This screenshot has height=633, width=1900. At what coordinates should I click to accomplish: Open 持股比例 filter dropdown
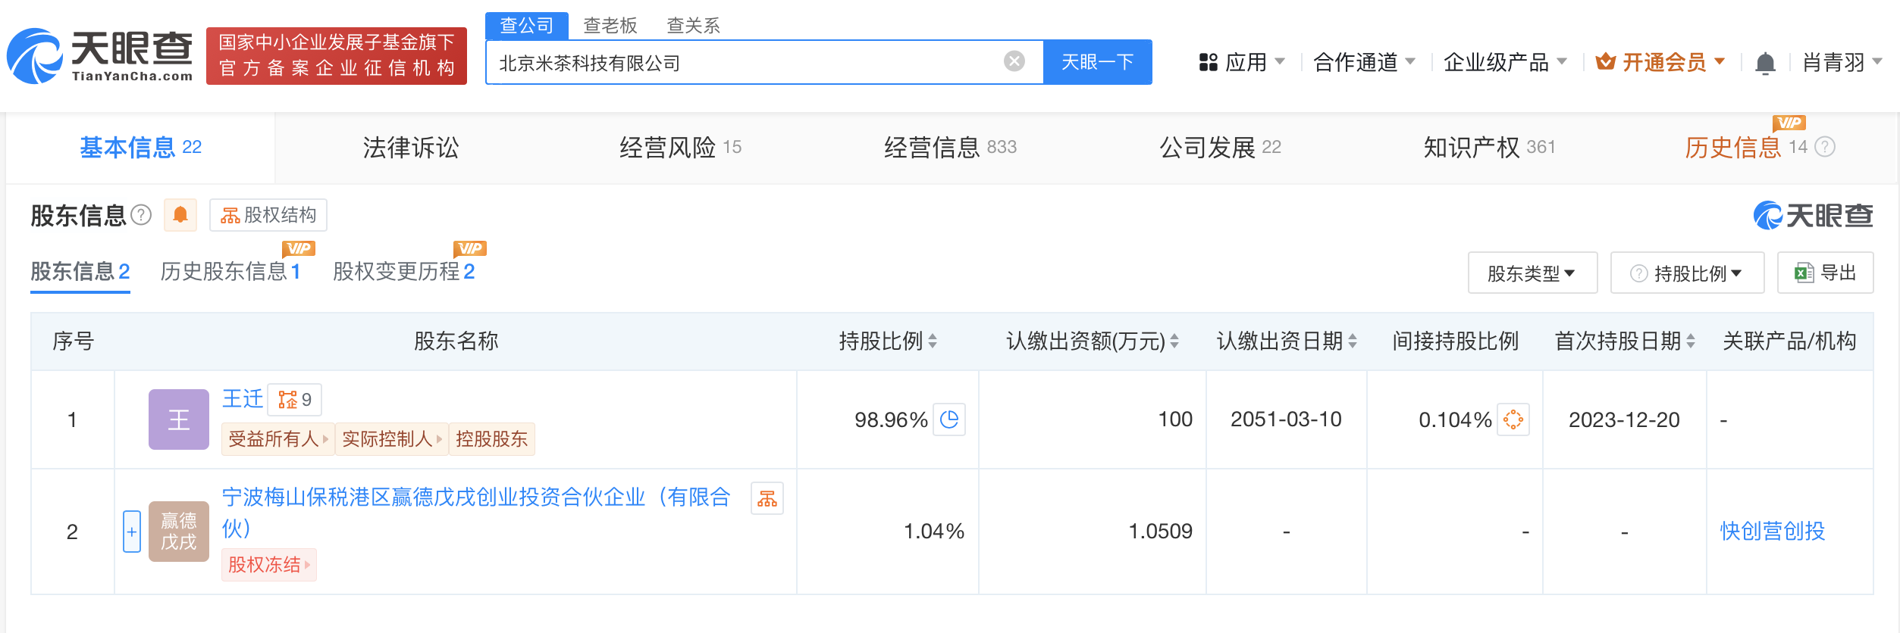(1687, 273)
